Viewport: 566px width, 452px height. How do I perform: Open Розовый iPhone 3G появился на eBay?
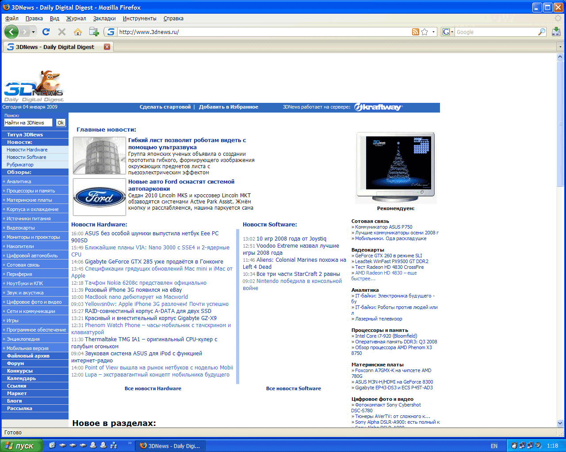point(133,290)
